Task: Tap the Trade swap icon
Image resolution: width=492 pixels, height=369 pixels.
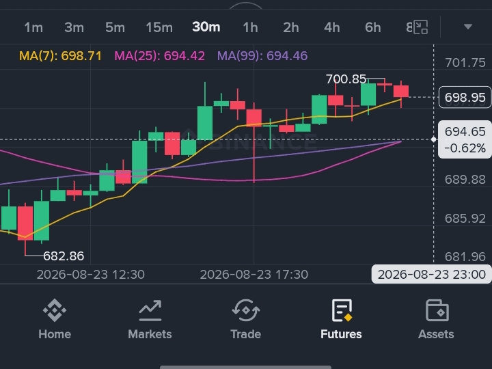Action: point(246,310)
